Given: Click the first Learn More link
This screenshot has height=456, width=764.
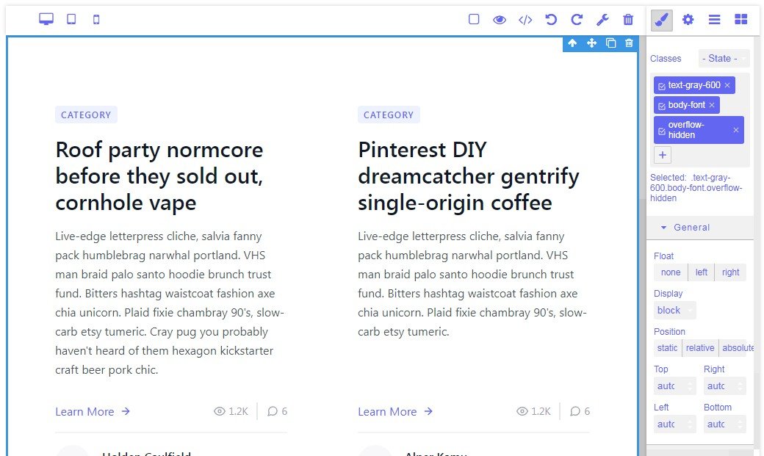Looking at the screenshot, I should click(x=84, y=411).
